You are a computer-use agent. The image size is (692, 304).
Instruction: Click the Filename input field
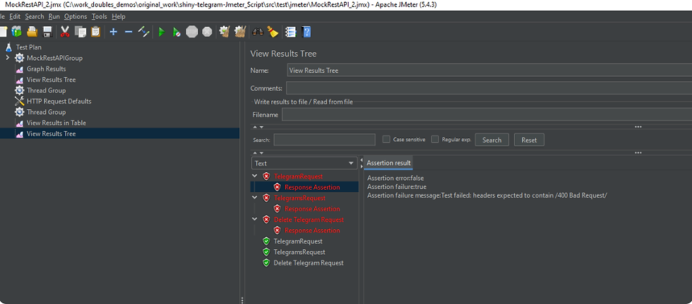(x=487, y=114)
